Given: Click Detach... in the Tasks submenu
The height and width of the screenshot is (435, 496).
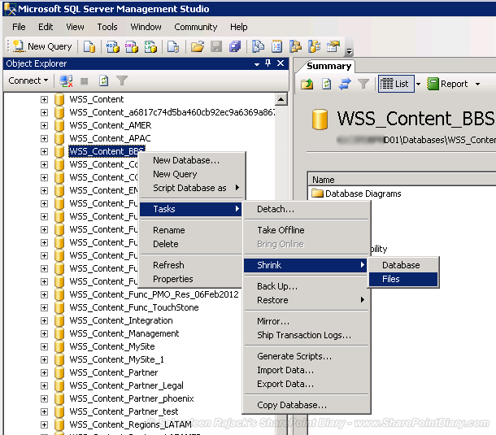Looking at the screenshot, I should click(x=307, y=209).
